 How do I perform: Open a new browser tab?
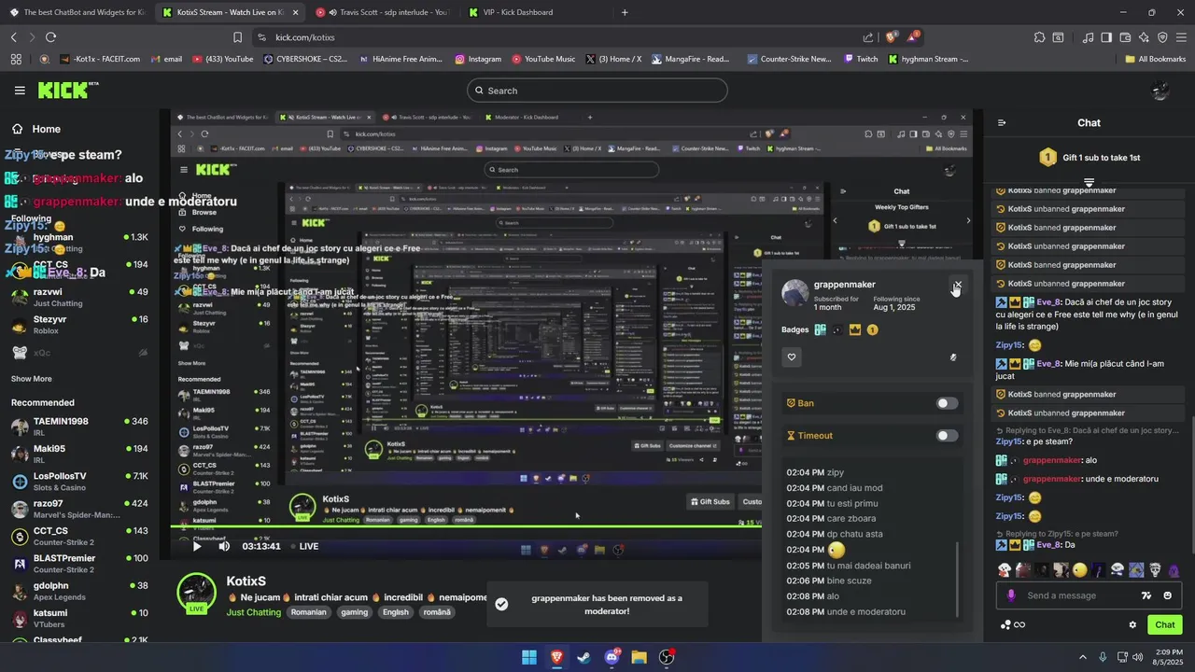(x=625, y=12)
